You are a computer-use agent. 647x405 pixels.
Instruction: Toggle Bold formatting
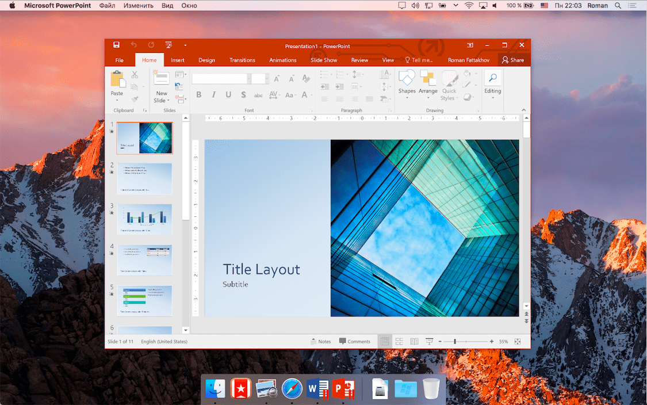[x=199, y=94]
